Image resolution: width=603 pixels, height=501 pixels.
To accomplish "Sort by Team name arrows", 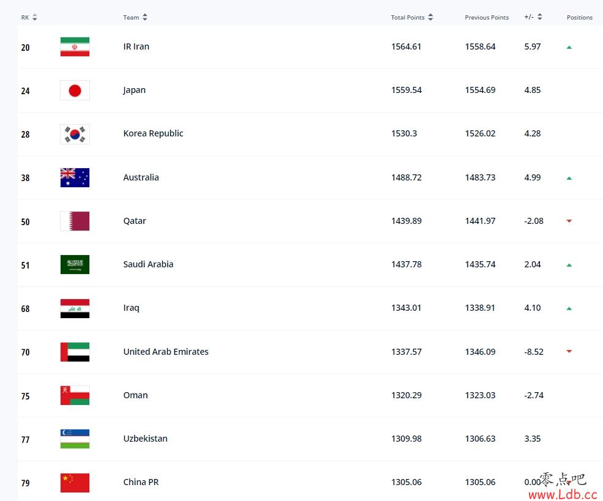I will [144, 17].
